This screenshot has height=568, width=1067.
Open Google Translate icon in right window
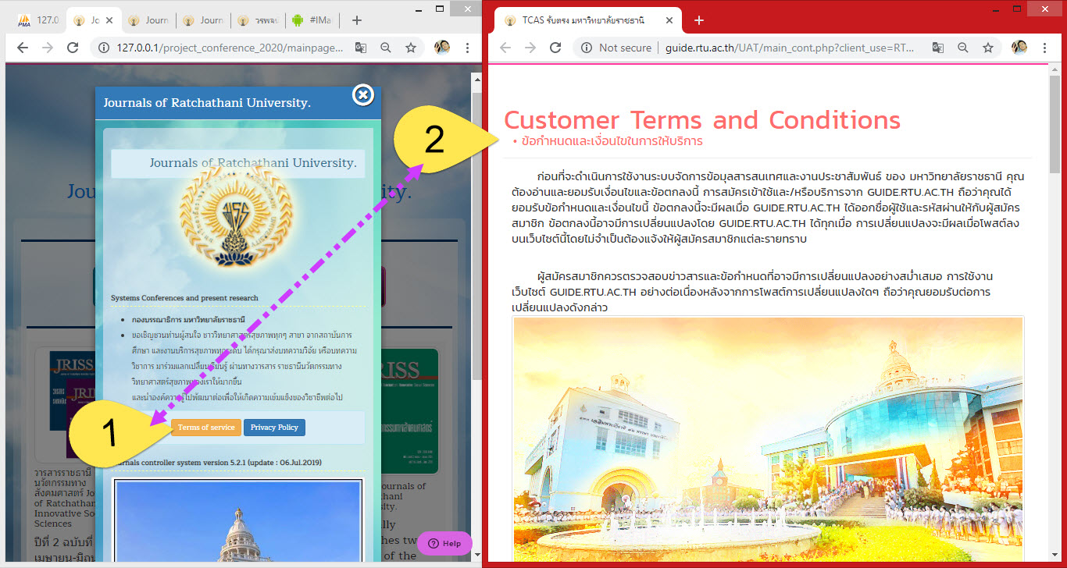pos(937,48)
